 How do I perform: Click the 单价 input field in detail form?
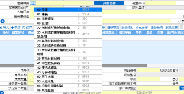(x=148, y=79)
